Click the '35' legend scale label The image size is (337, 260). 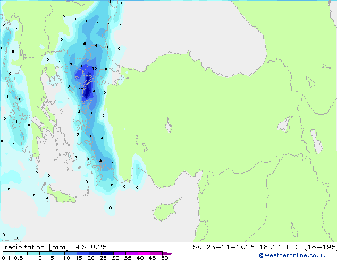(128, 258)
